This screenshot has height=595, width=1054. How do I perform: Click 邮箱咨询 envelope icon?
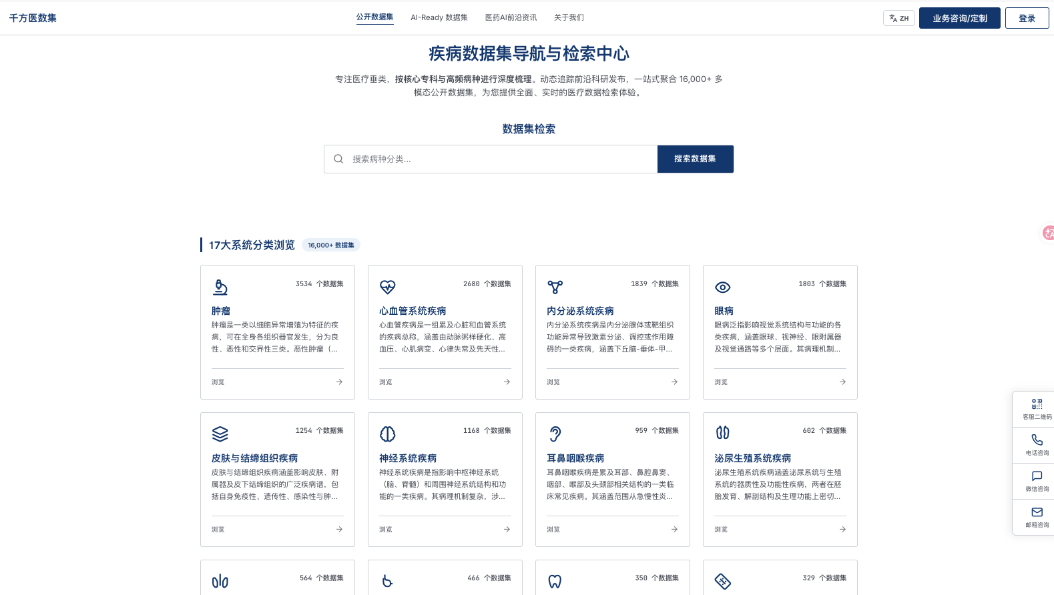(1037, 512)
